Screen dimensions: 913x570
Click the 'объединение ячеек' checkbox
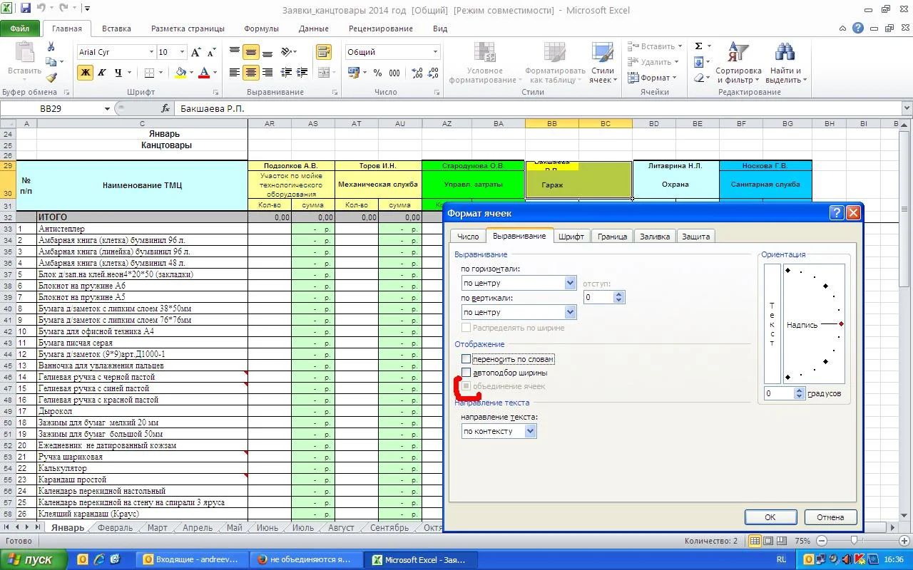click(466, 386)
